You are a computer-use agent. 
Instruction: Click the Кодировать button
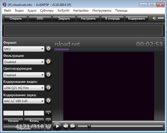(x=137, y=18)
